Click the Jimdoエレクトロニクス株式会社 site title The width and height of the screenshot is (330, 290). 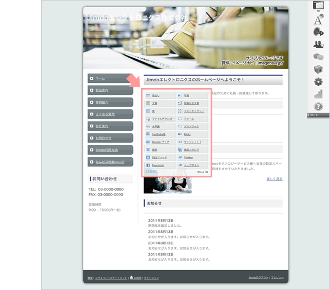[x=137, y=18]
